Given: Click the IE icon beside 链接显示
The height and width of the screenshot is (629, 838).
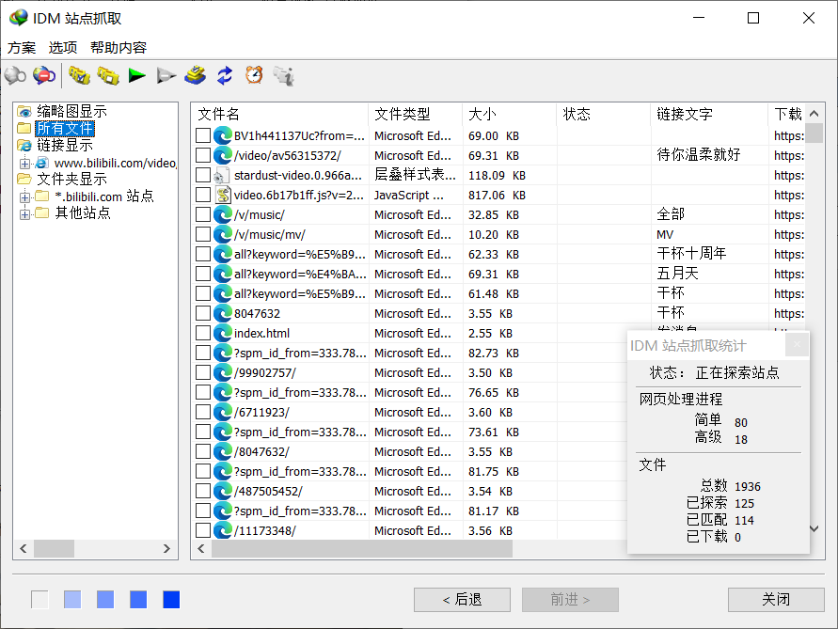Looking at the screenshot, I should [24, 146].
